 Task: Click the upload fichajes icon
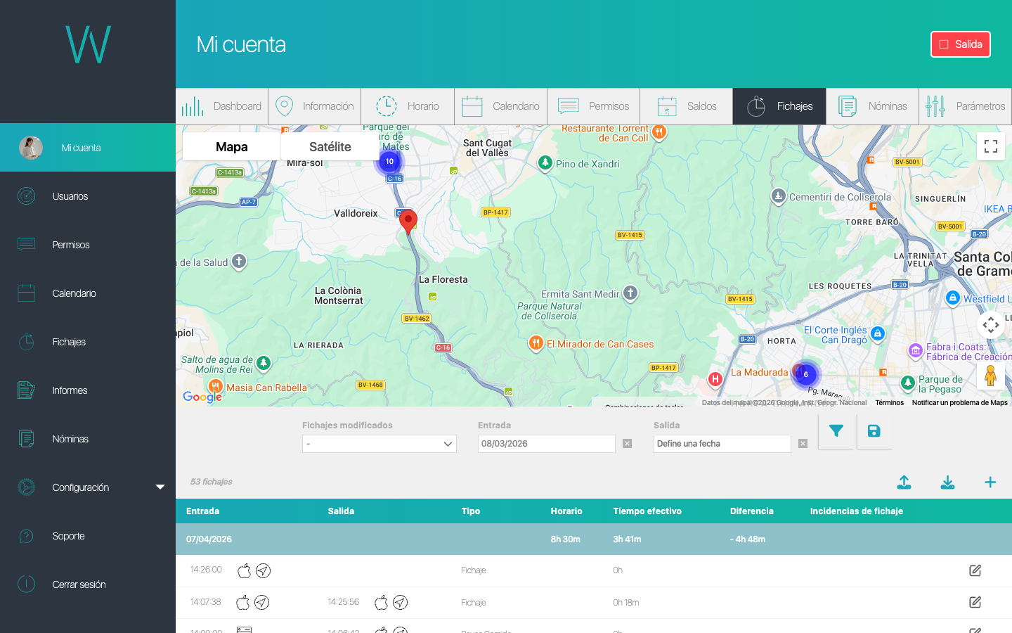point(904,482)
